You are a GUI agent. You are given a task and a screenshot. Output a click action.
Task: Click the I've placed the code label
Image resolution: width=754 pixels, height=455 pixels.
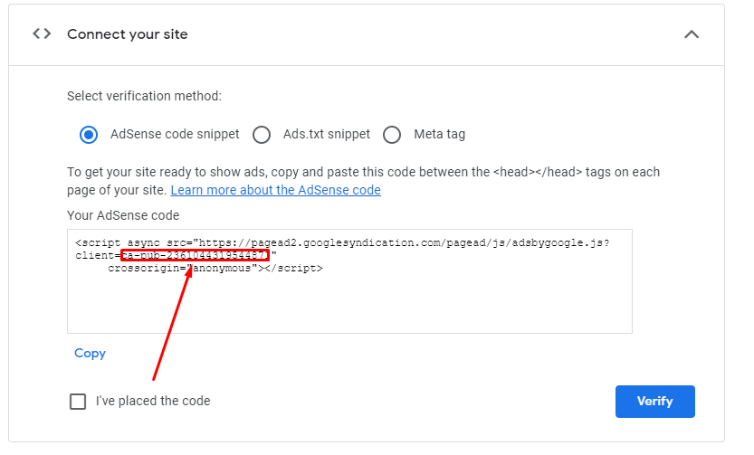pos(153,401)
